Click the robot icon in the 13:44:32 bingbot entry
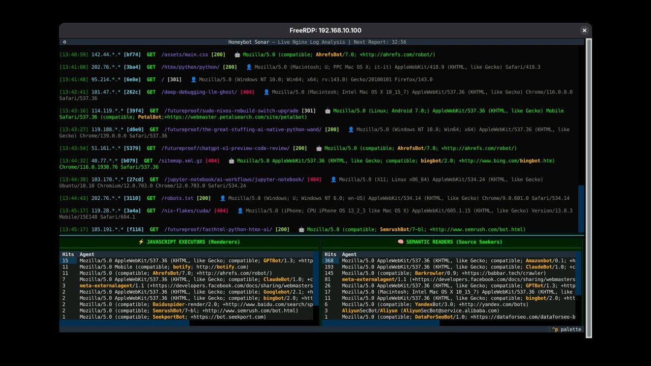Image resolution: width=651 pixels, height=366 pixels. (x=231, y=161)
